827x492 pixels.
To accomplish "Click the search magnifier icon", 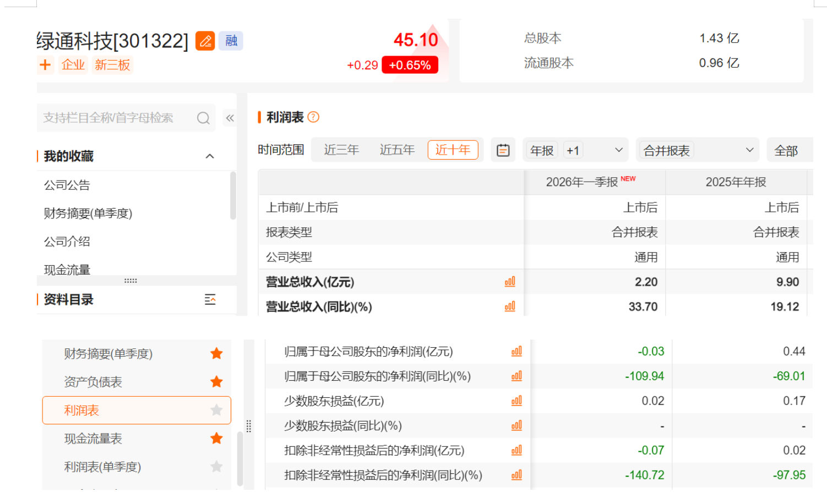I will 203,118.
